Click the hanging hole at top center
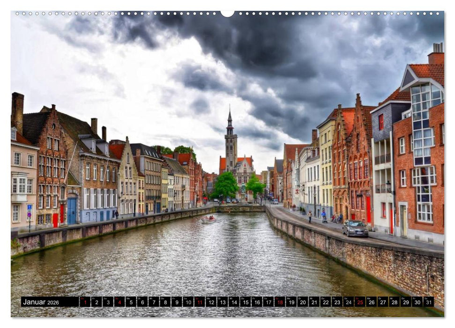The width and height of the screenshot is (455, 328). point(227,13)
